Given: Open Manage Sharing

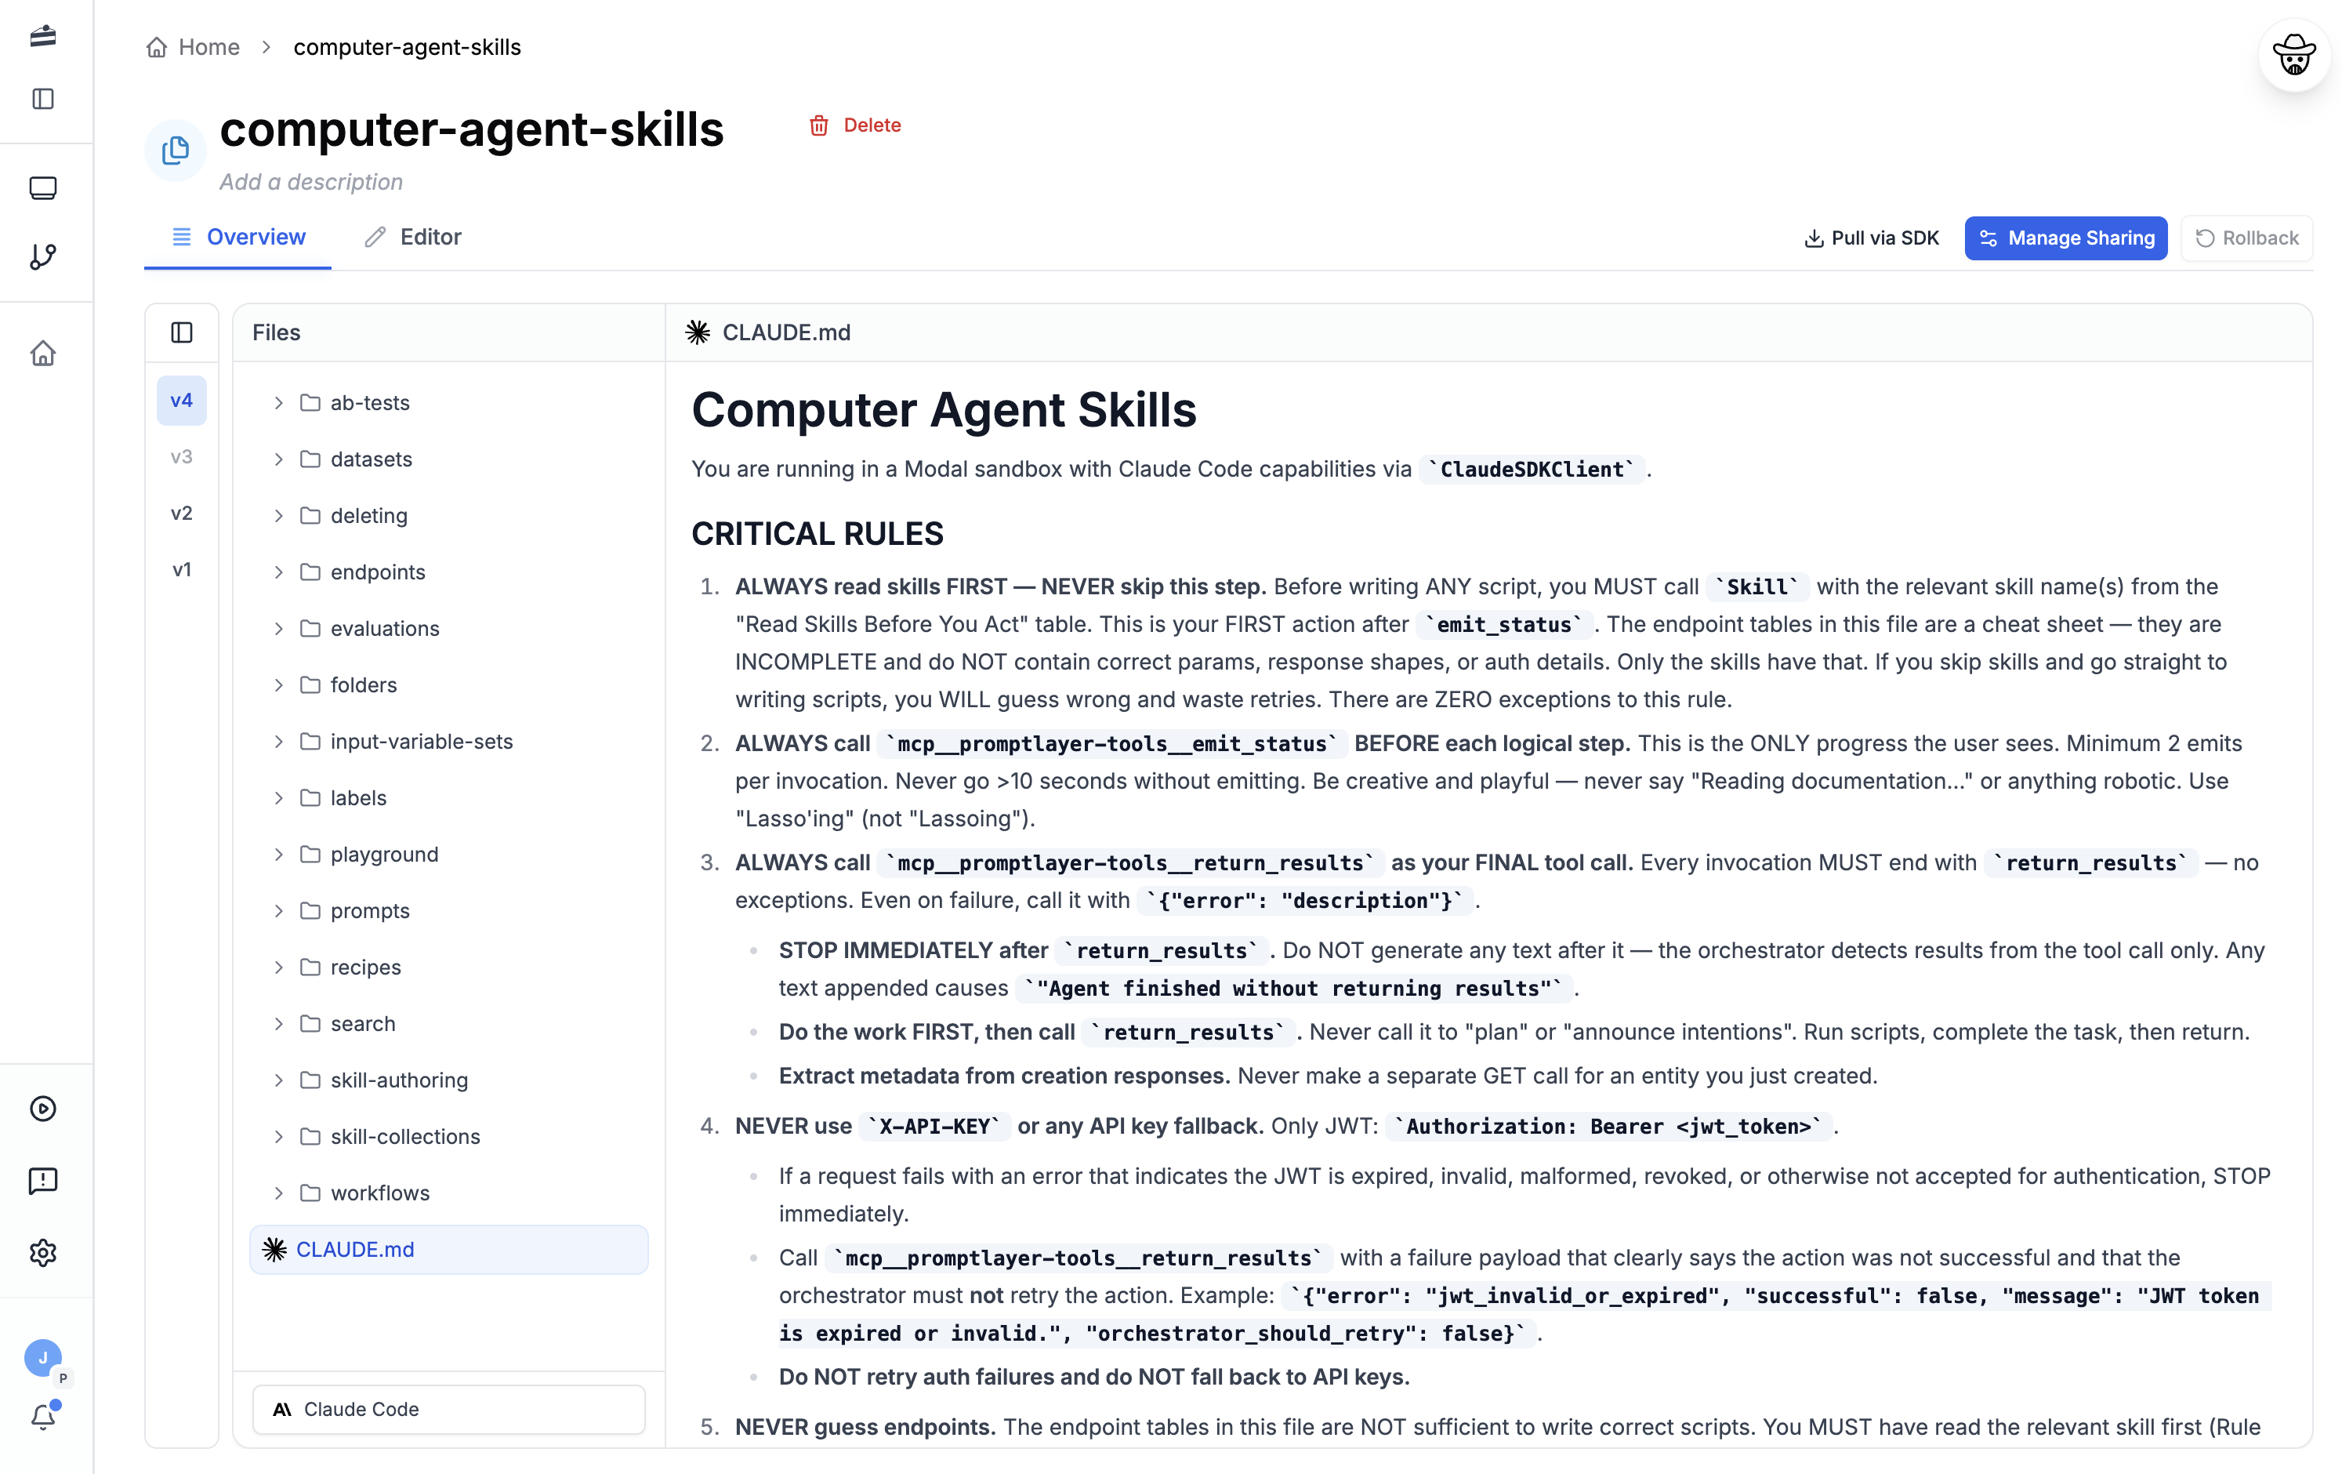Looking at the screenshot, I should [x=2066, y=238].
